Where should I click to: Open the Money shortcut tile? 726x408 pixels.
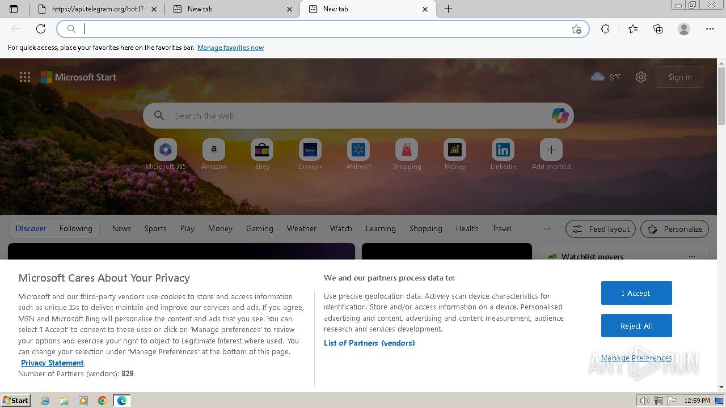click(455, 154)
